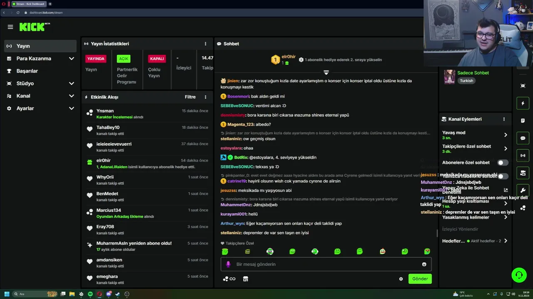Open Yavaş mod options arrow
Image resolution: width=533 pixels, height=299 pixels.
coord(506,135)
